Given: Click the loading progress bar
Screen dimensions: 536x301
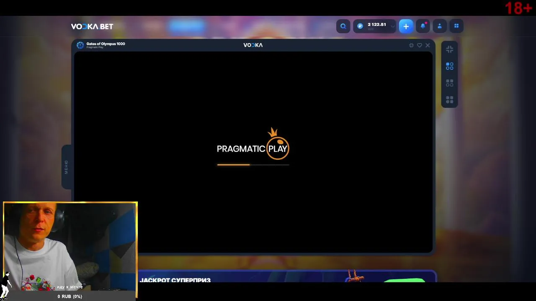Looking at the screenshot, I should [x=253, y=165].
